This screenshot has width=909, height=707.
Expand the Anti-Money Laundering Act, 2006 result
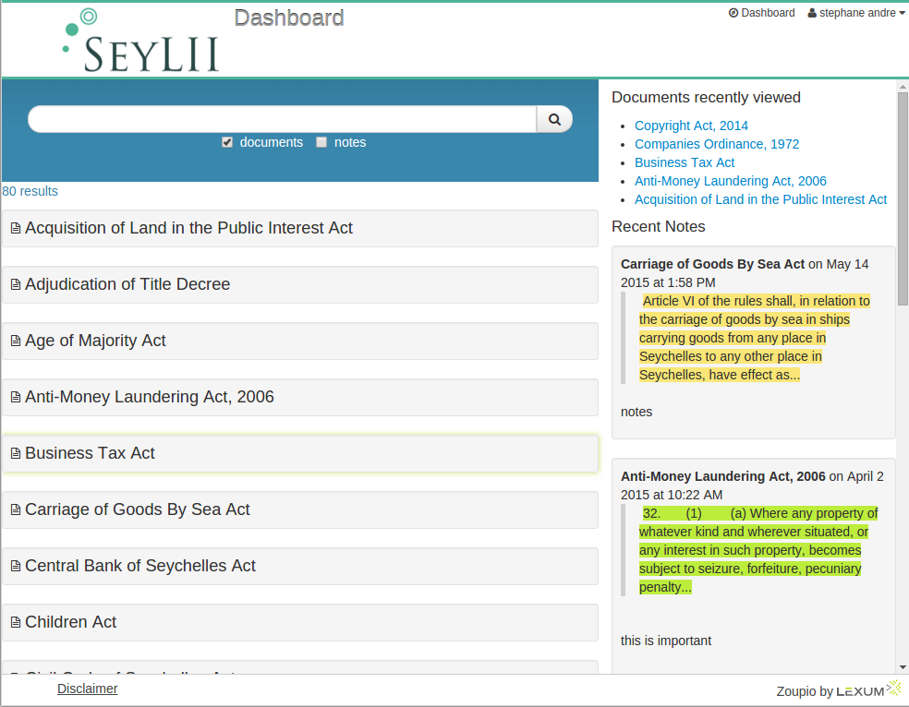(x=149, y=397)
